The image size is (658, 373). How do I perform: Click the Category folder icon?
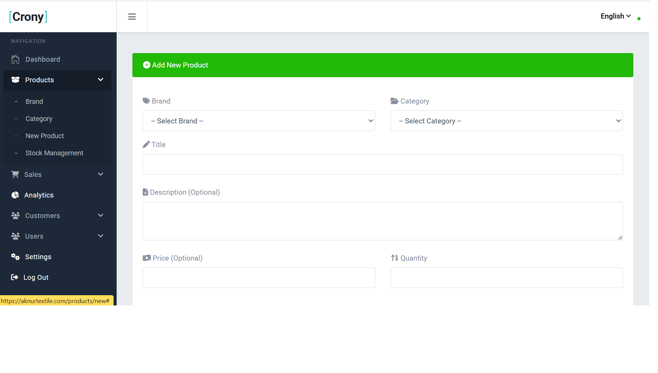click(395, 101)
